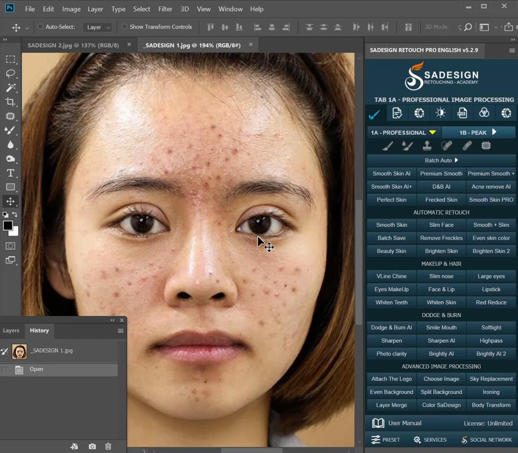This screenshot has width=518, height=453.
Task: Click the search magnifier icon in options bar
Action: [x=468, y=27]
